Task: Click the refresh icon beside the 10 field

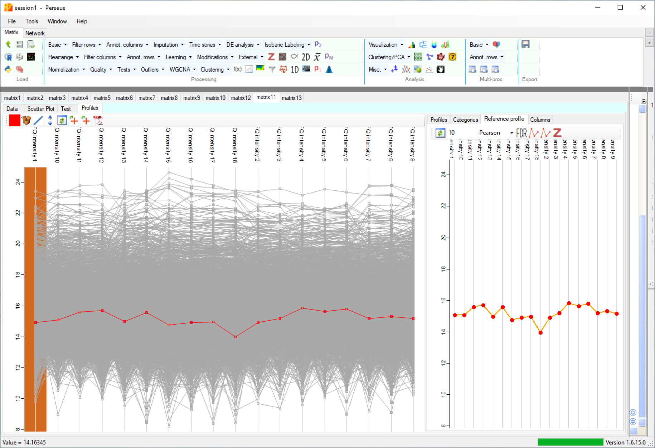Action: click(x=440, y=133)
